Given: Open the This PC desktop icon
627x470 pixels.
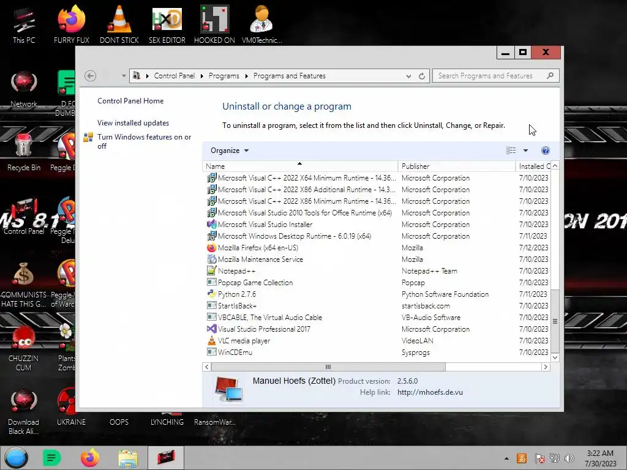Looking at the screenshot, I should click(x=24, y=24).
